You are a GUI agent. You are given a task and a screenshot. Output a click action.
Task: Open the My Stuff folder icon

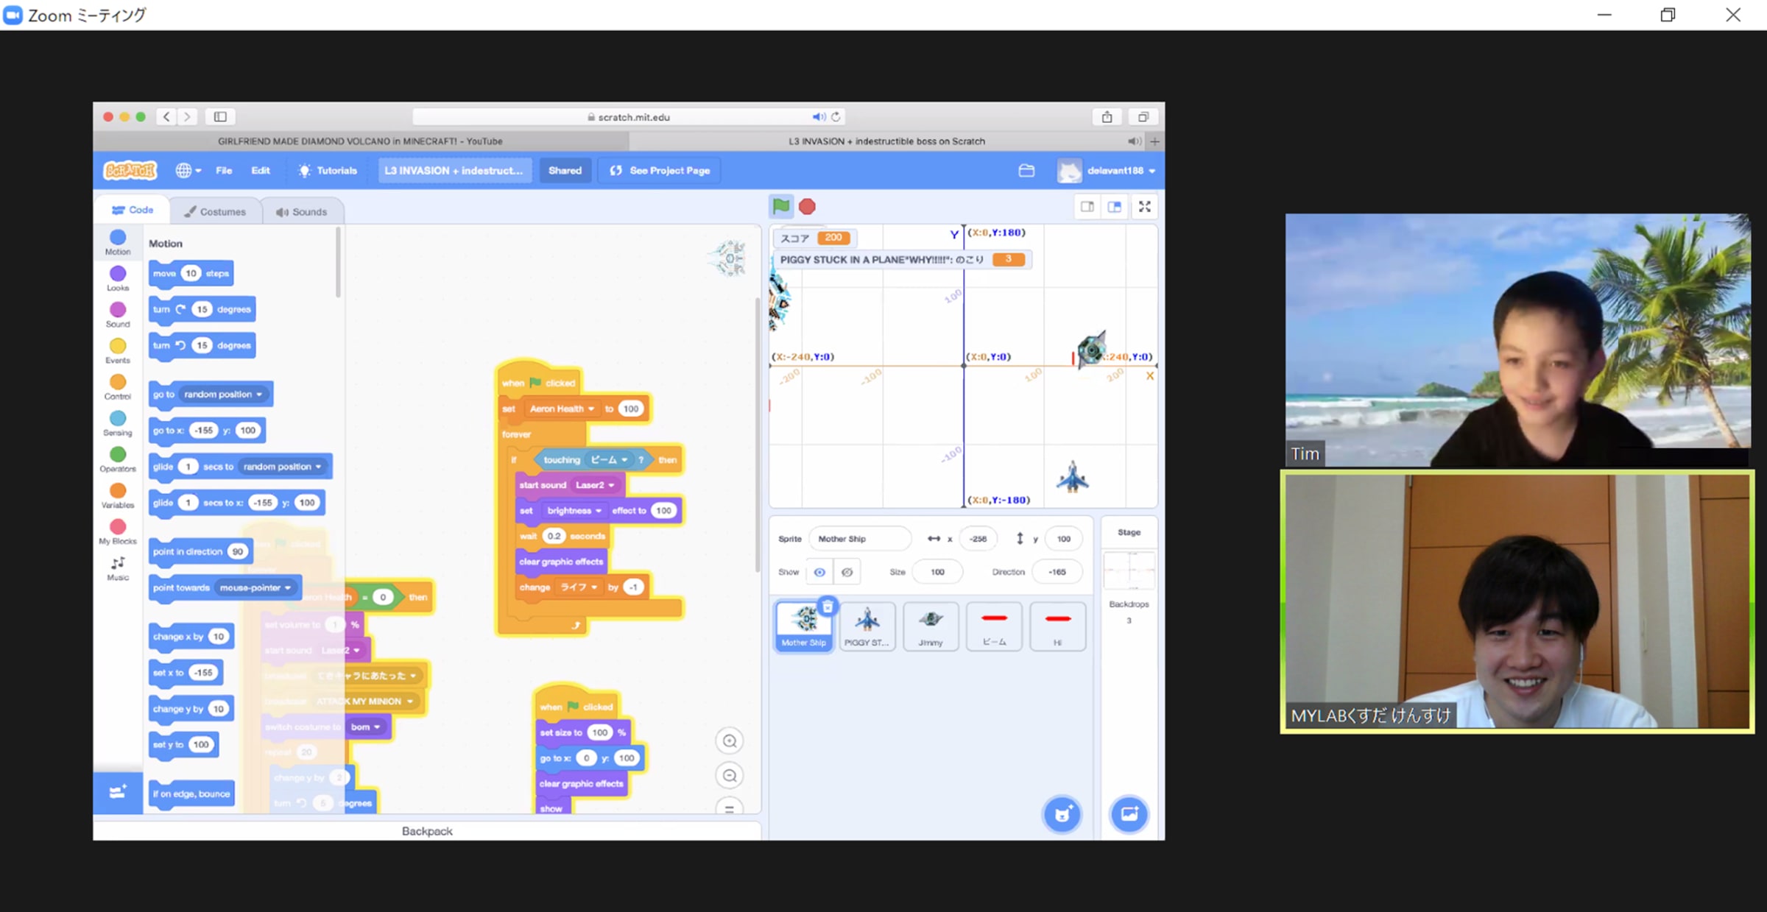click(x=1026, y=171)
